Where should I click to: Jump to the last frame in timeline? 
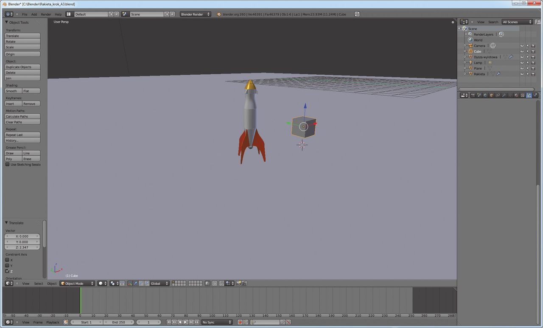[x=197, y=322]
